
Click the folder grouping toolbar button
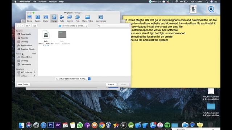tap(35, 26)
